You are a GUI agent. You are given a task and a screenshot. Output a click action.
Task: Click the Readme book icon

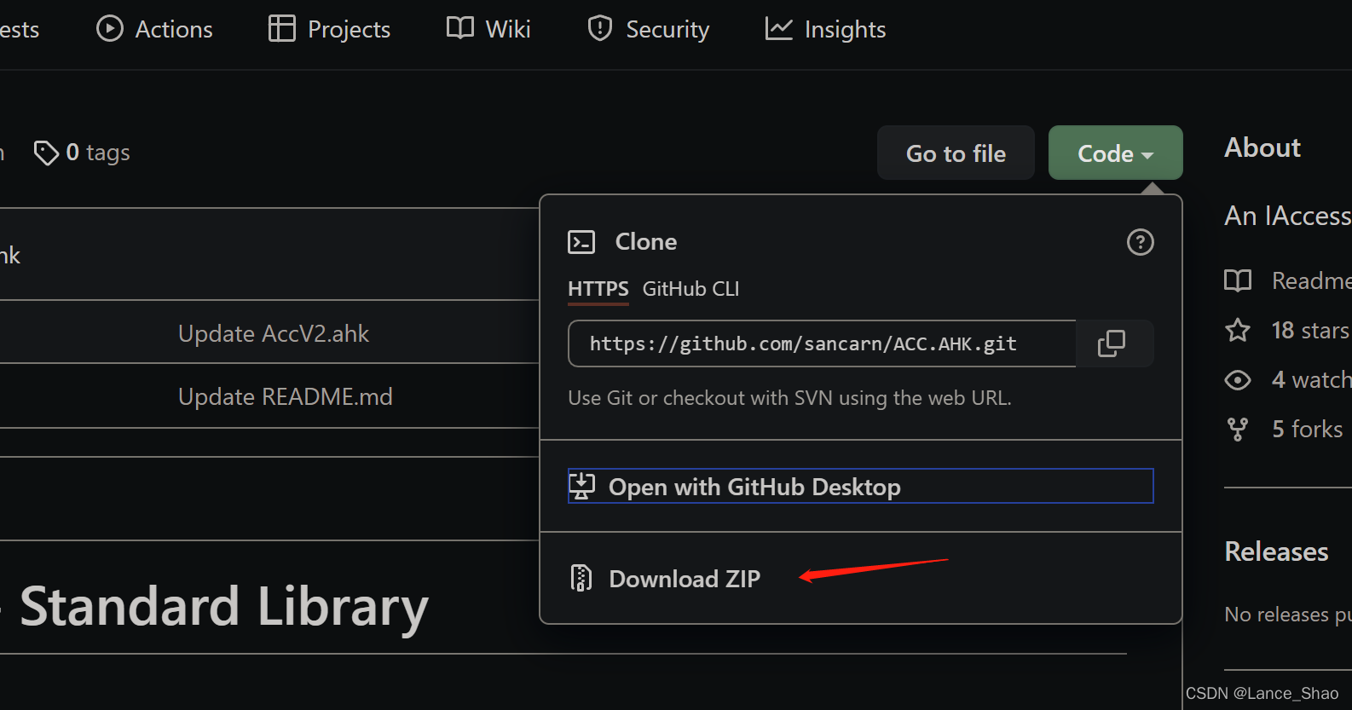pos(1238,280)
